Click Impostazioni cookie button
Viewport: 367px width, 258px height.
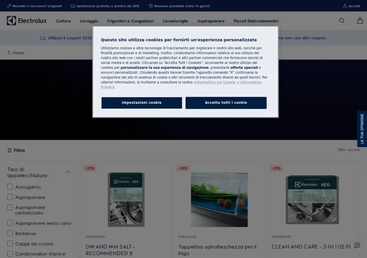coord(141,103)
